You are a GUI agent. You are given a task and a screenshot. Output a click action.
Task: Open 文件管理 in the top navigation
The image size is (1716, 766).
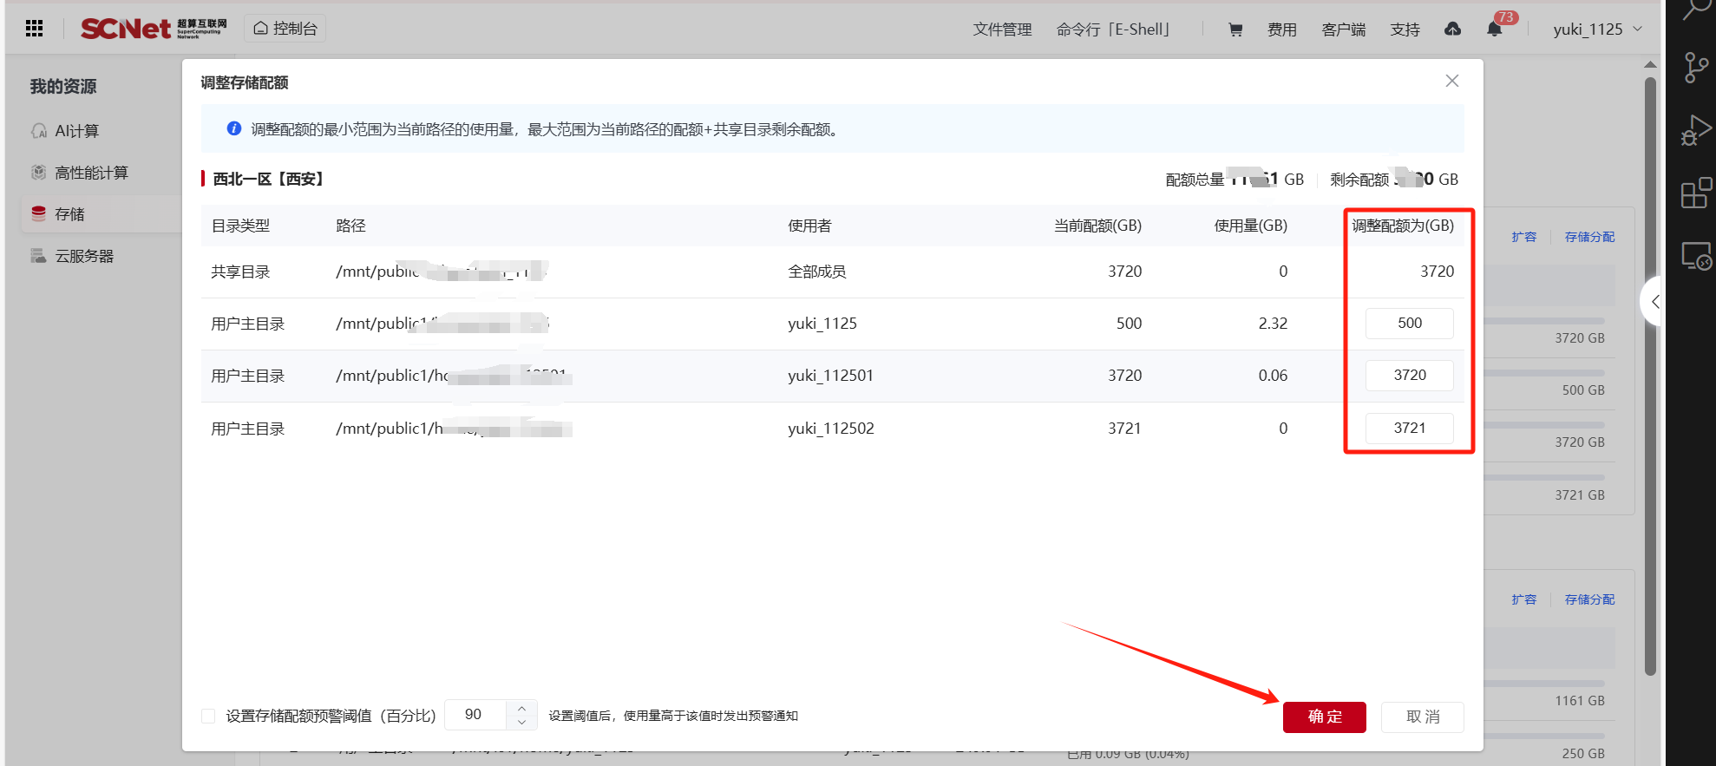(x=1002, y=29)
